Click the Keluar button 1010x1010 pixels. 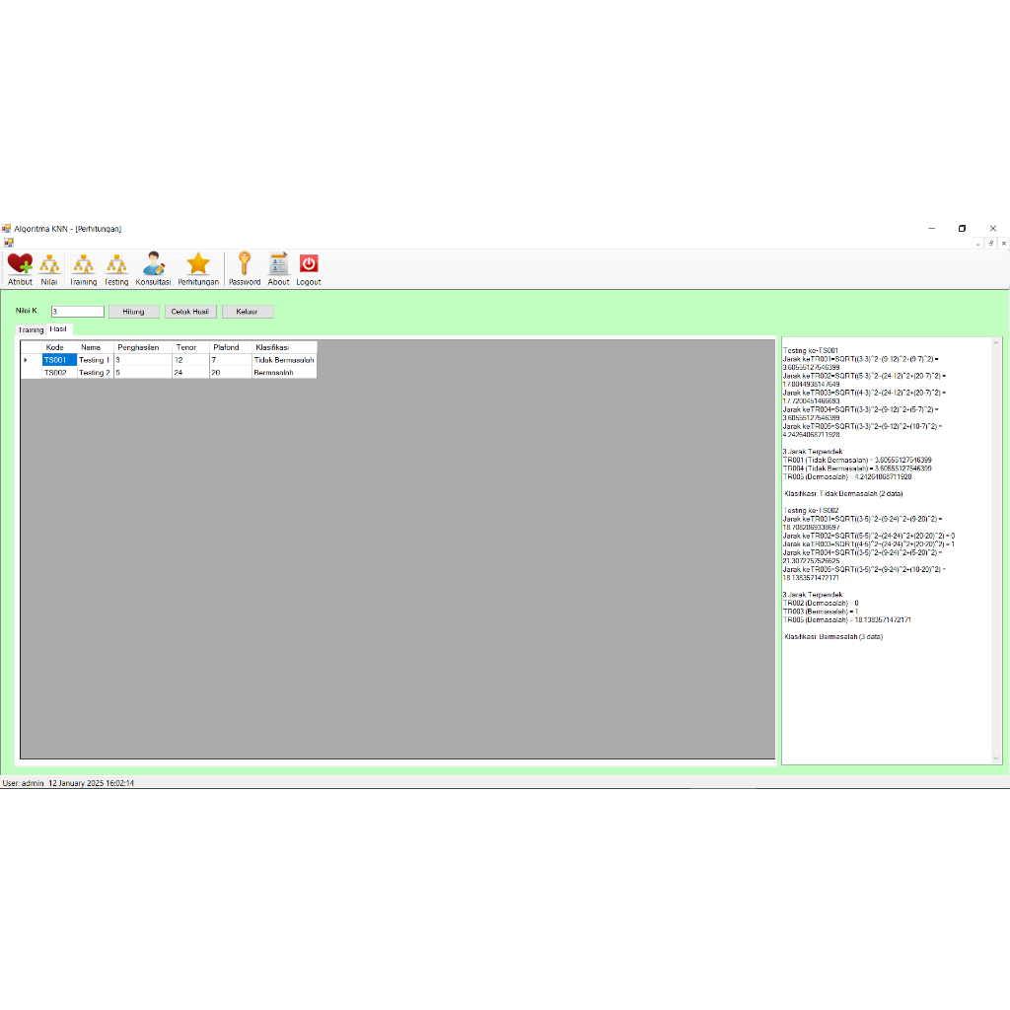point(248,312)
